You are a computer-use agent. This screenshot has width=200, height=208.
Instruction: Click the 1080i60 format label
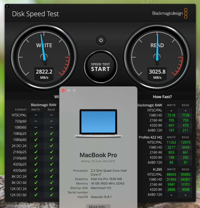point(20,127)
